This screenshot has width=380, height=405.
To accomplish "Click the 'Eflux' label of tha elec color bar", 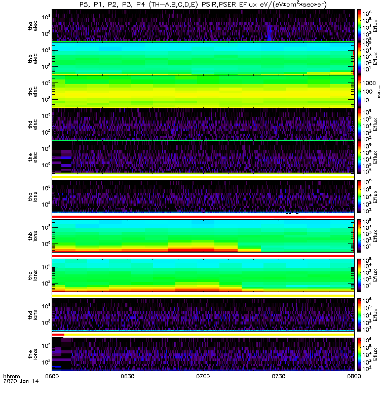I will [375, 26].
